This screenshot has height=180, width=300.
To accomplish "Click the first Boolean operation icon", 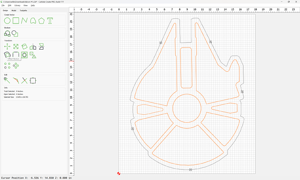I will [x=7, y=33].
